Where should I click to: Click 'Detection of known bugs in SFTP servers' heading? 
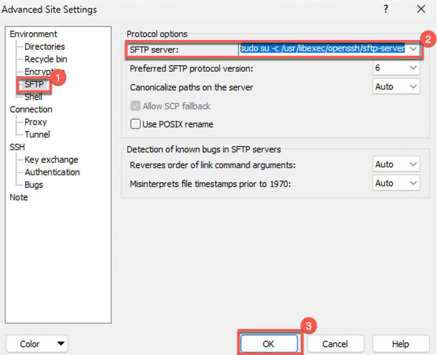pyautogui.click(x=204, y=150)
